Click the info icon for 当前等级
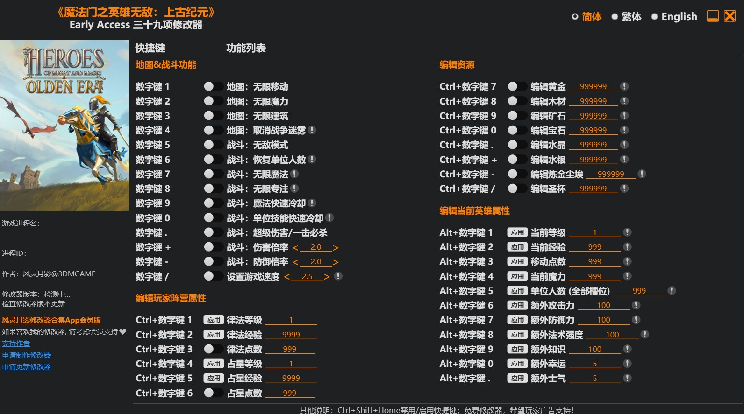Image resolution: width=744 pixels, height=414 pixels. [628, 232]
